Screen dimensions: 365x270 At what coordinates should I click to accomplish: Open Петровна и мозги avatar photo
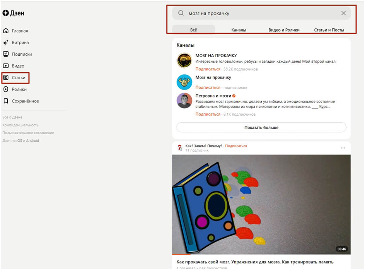184,101
